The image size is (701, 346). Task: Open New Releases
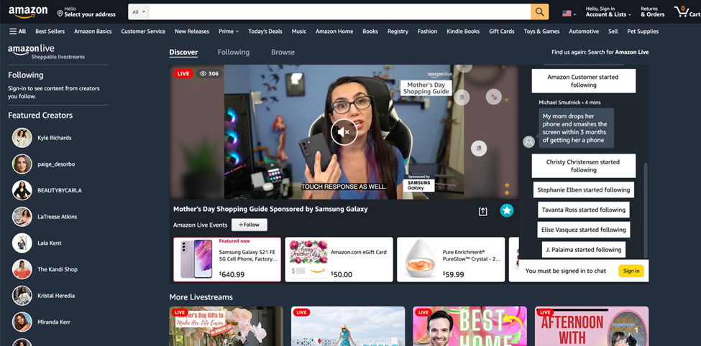[x=192, y=32]
